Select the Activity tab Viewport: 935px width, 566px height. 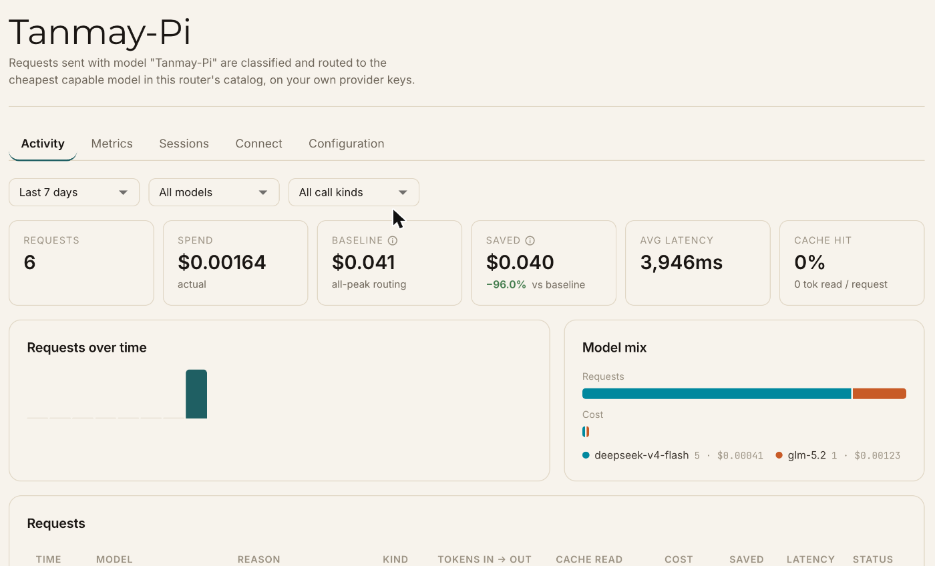(x=43, y=144)
